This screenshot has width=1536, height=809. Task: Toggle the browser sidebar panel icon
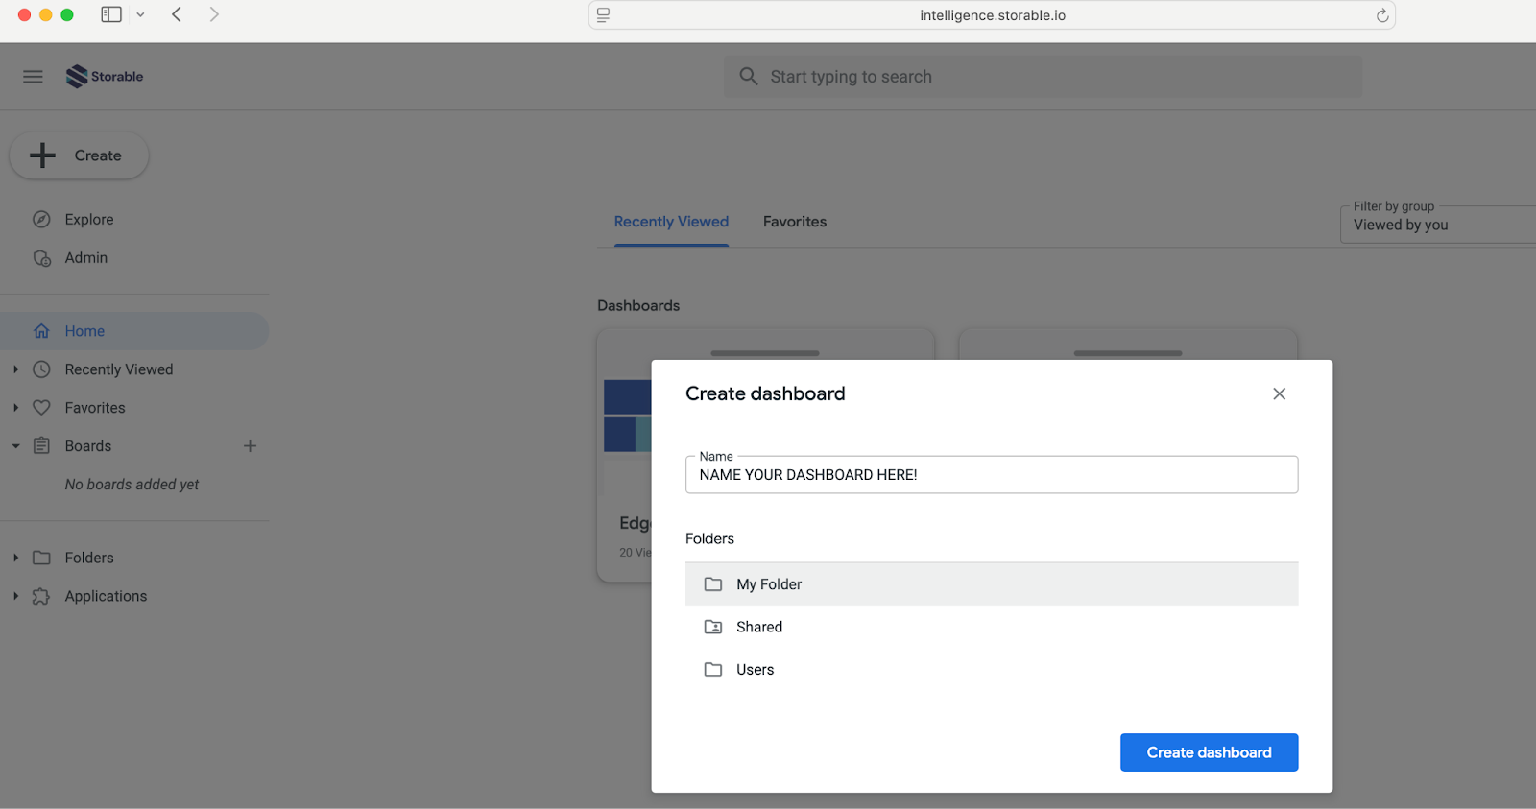[111, 14]
